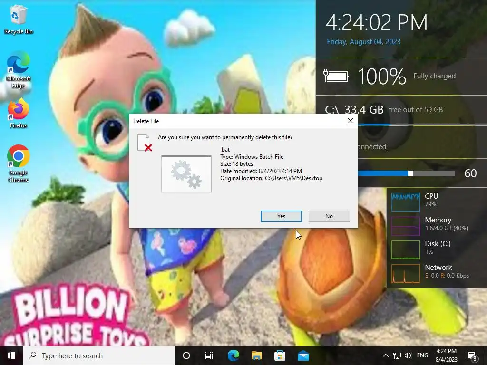Click the CPU usage graph widget
Viewport: 487px width, 365px height.
pos(406,202)
